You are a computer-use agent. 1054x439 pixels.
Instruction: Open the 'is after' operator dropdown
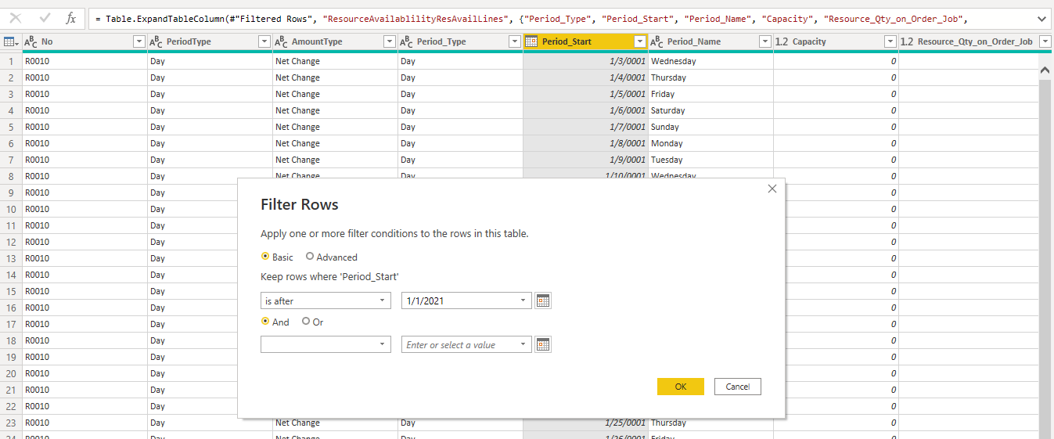(326, 300)
